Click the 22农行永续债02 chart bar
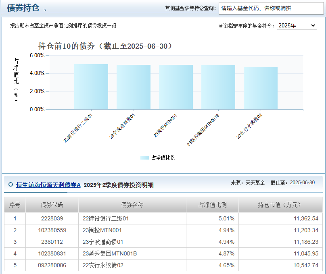The width and height of the screenshot is (326, 274). [261, 88]
